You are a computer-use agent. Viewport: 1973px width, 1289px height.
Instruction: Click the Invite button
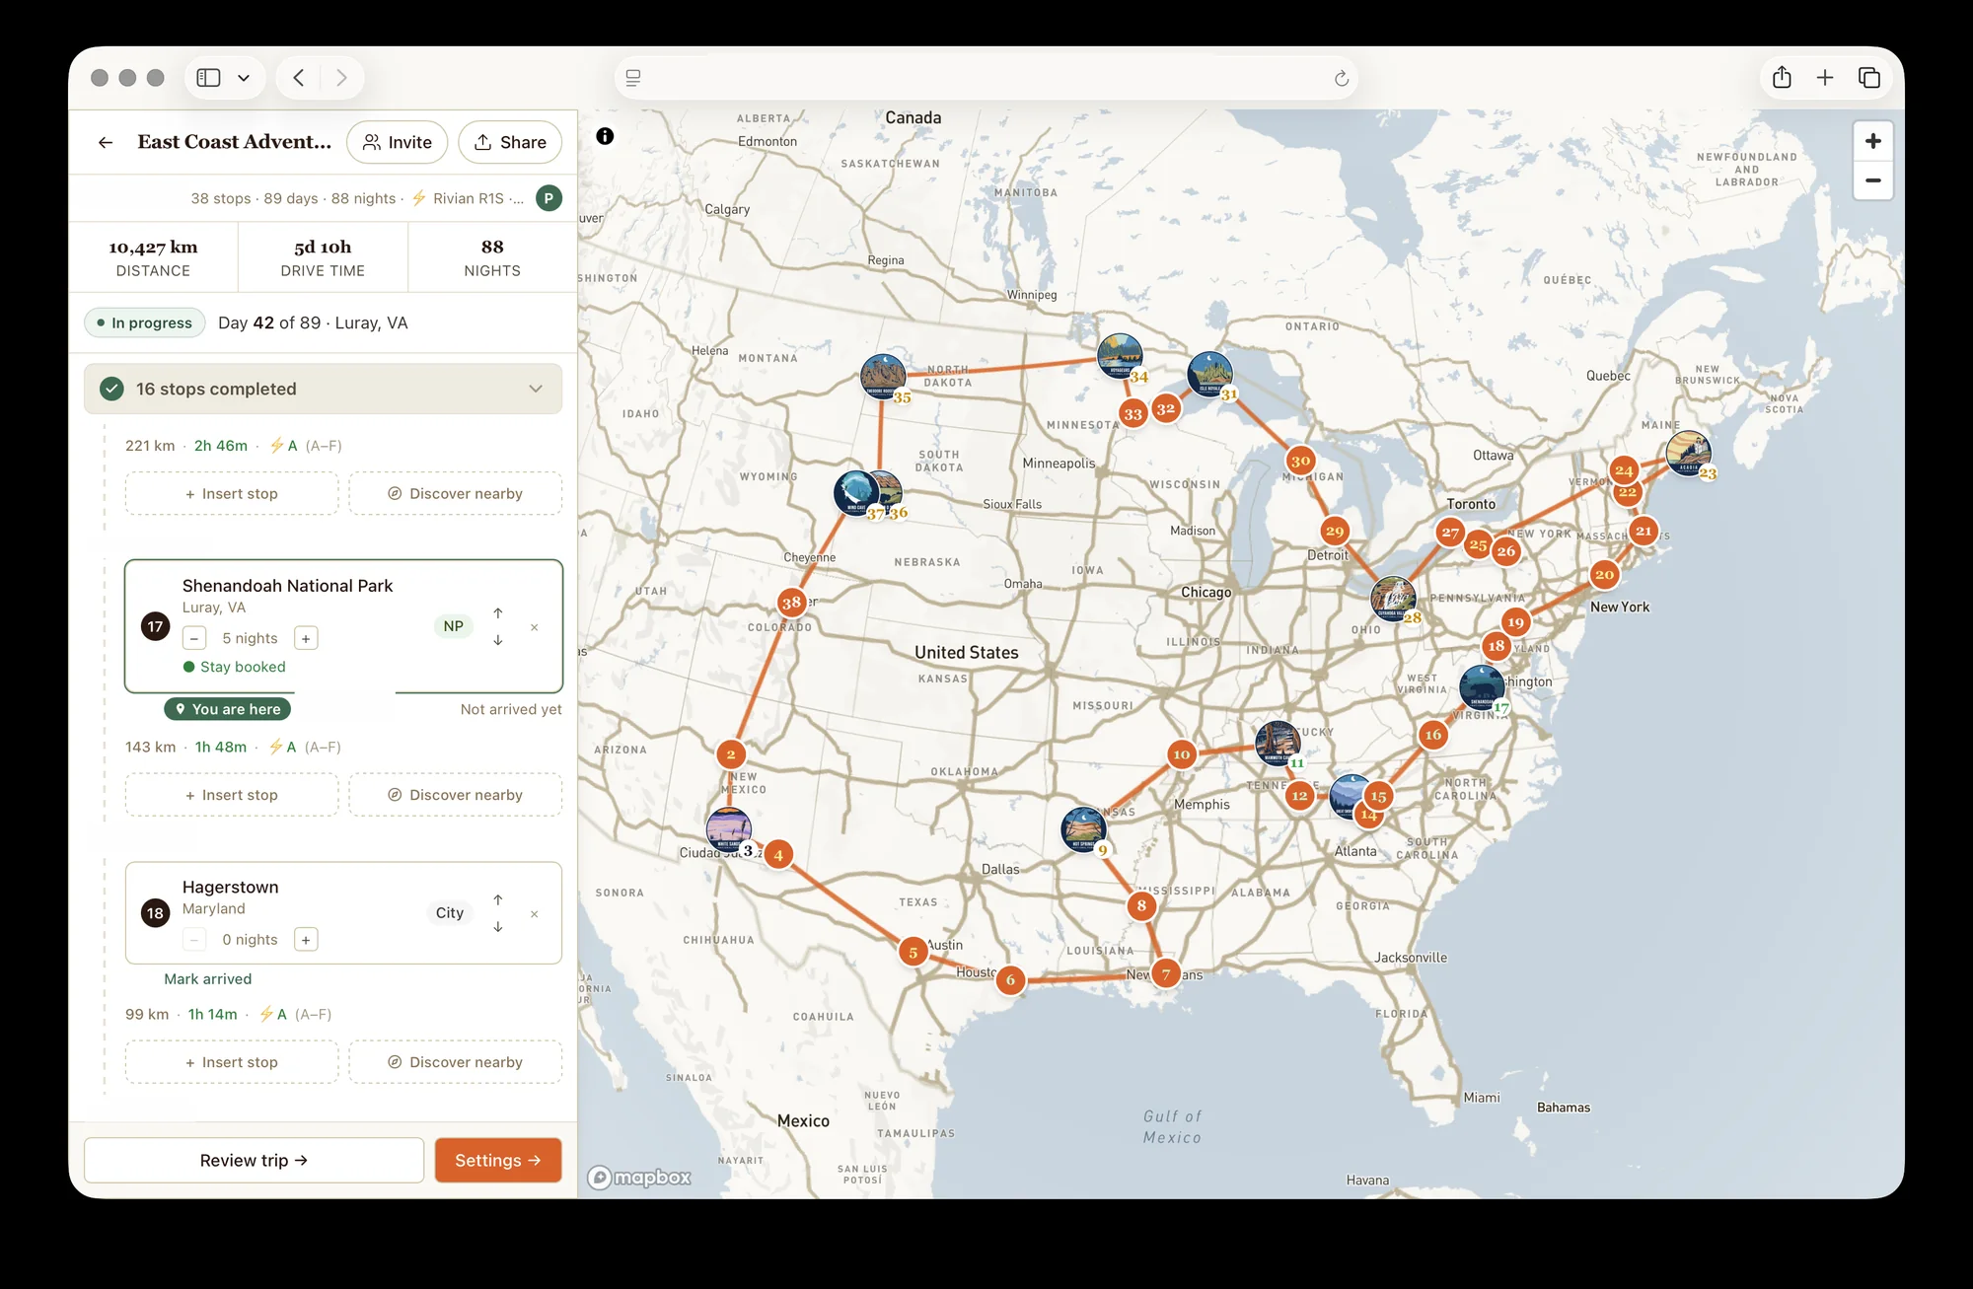pyautogui.click(x=397, y=142)
